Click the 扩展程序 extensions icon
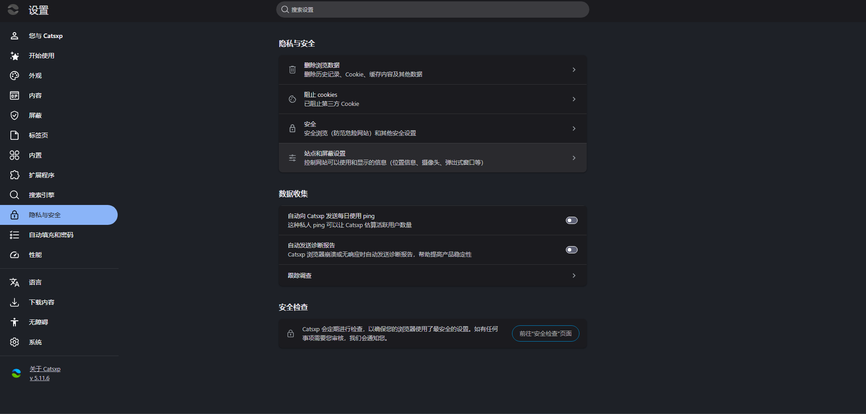The height and width of the screenshot is (414, 866). 14,175
